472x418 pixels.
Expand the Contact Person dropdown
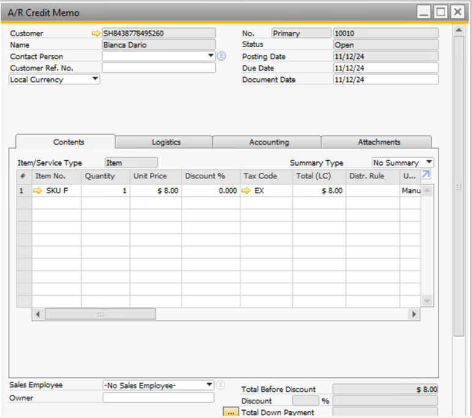(x=211, y=56)
